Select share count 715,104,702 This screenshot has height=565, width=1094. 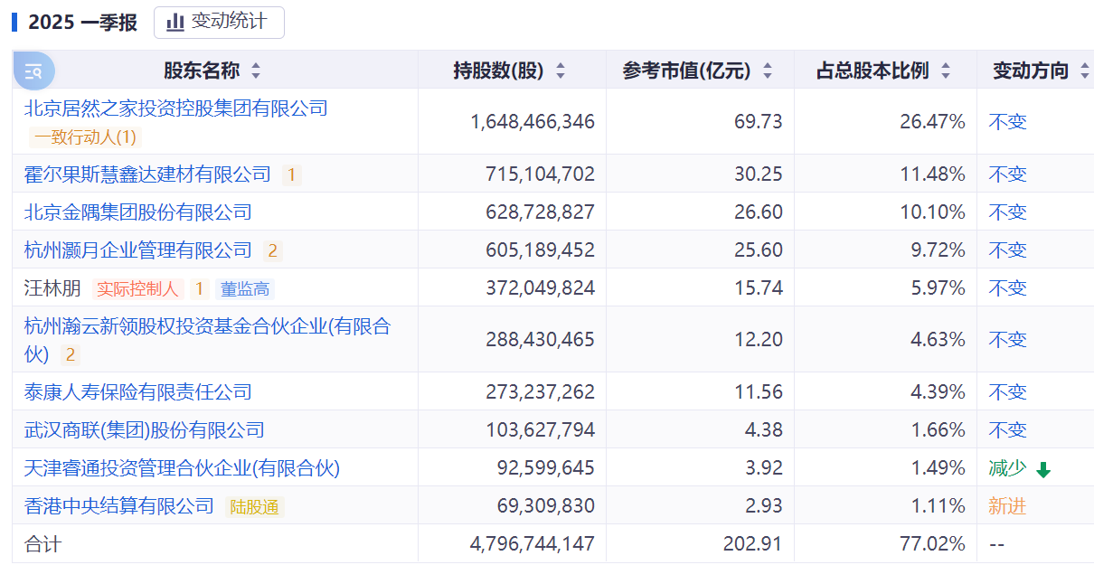541,174
